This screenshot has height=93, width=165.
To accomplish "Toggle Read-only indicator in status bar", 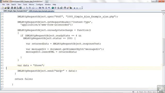I will tap(141, 92).
